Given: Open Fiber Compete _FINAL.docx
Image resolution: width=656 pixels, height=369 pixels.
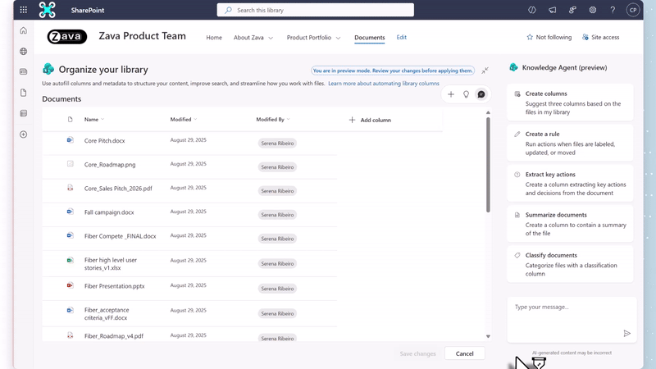Looking at the screenshot, I should (120, 236).
